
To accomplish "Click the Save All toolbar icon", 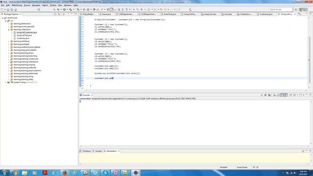I will tap(12, 10).
